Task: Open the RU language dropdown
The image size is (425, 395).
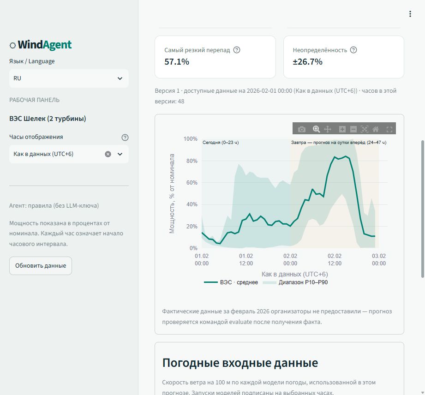Action: 69,78
